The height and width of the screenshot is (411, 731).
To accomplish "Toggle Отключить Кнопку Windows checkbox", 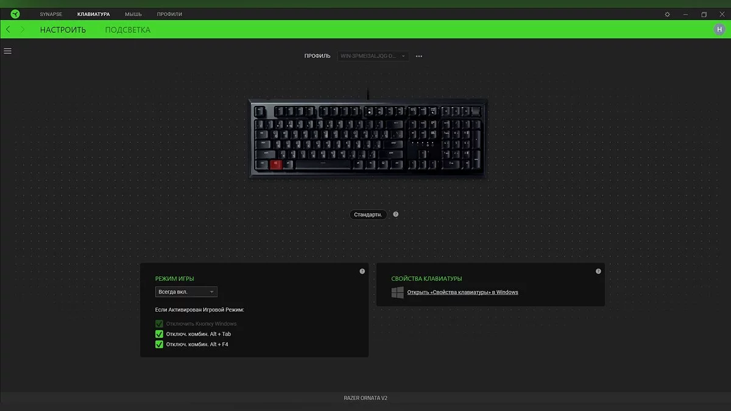I will tap(160, 324).
